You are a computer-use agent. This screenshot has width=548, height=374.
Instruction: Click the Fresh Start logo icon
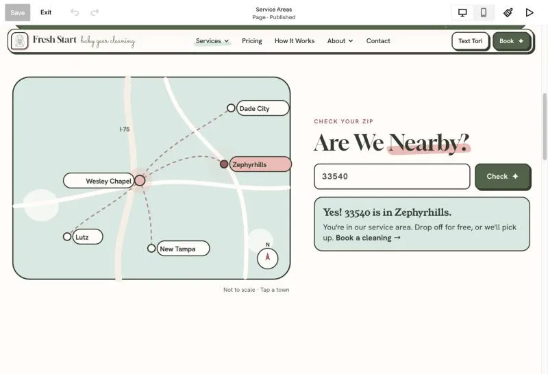click(x=20, y=41)
